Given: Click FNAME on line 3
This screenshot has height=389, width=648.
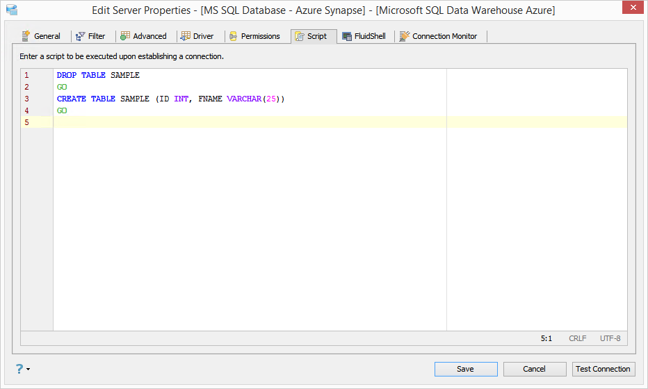Looking at the screenshot, I should 211,99.
